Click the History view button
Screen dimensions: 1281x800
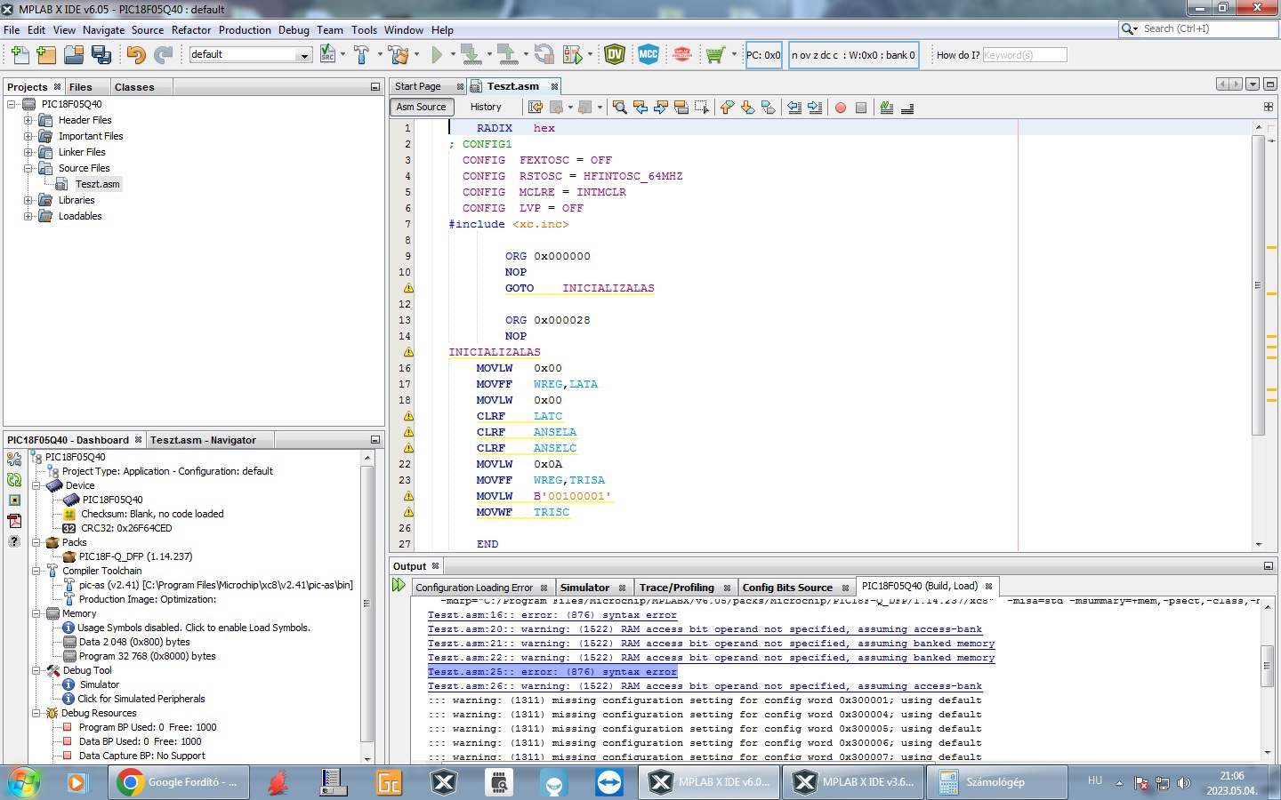pos(486,107)
